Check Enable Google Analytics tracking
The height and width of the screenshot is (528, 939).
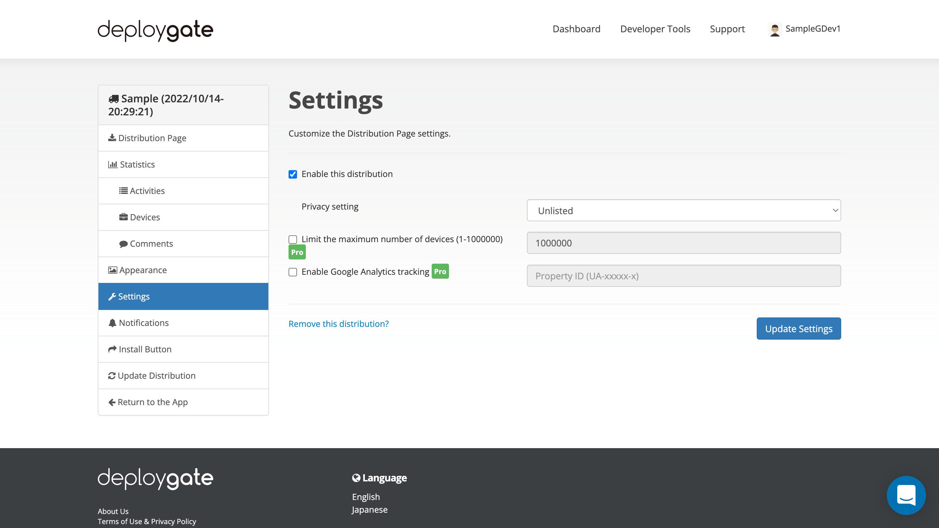click(x=293, y=272)
